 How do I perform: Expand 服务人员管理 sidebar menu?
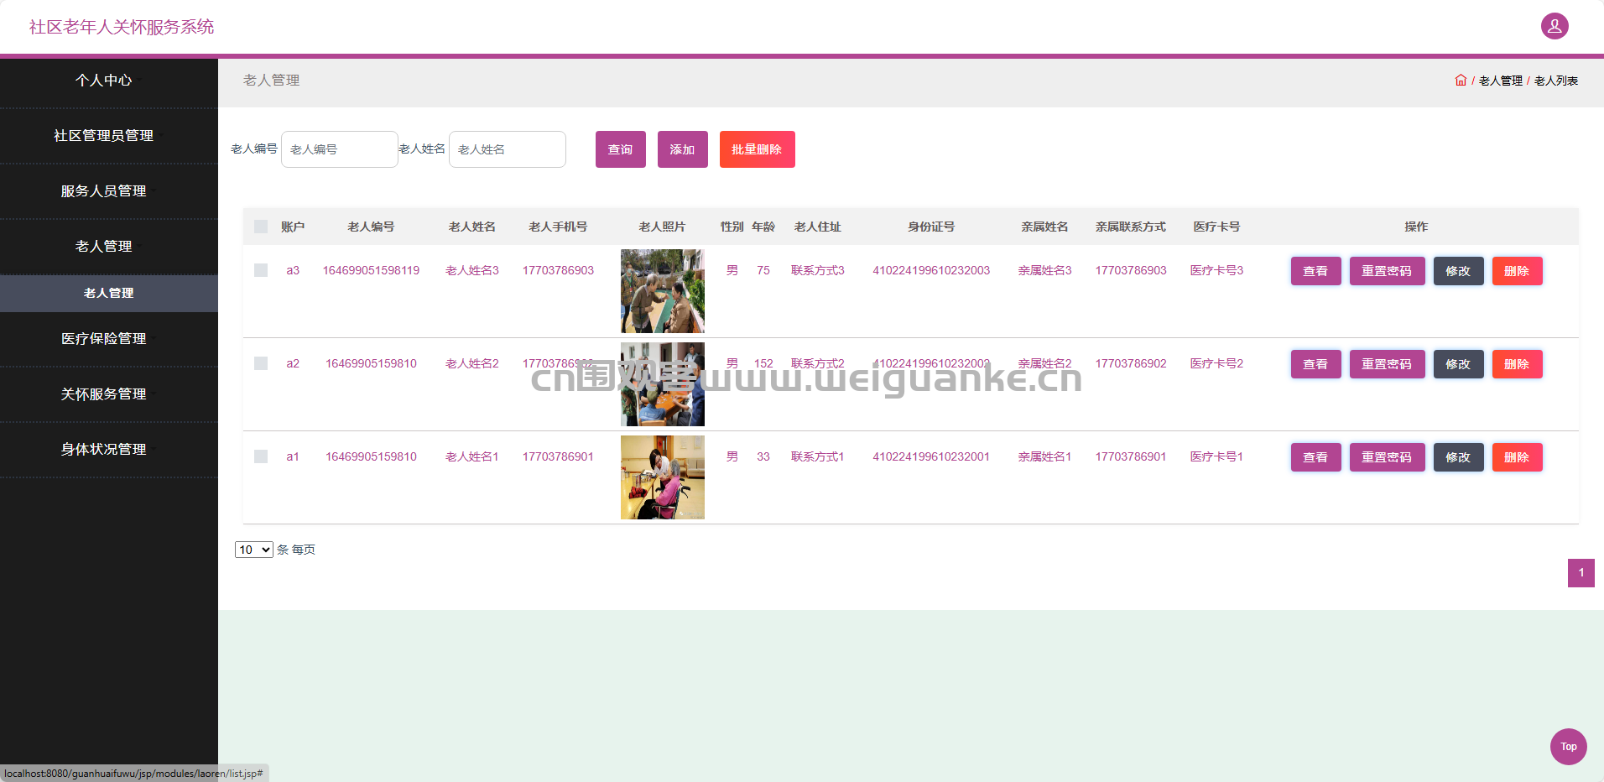click(x=109, y=191)
